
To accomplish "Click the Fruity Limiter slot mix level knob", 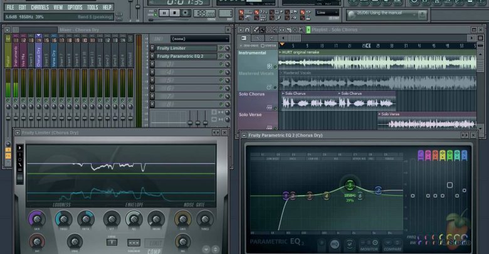I will (x=228, y=48).
